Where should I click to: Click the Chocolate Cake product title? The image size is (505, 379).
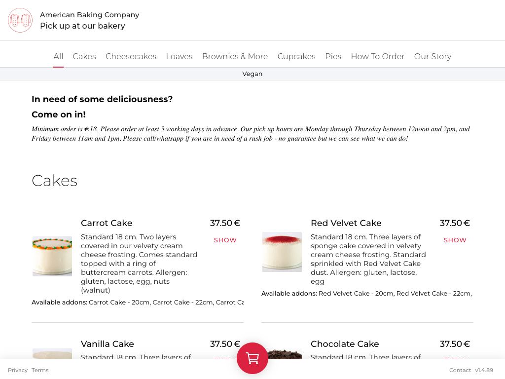coord(345,344)
